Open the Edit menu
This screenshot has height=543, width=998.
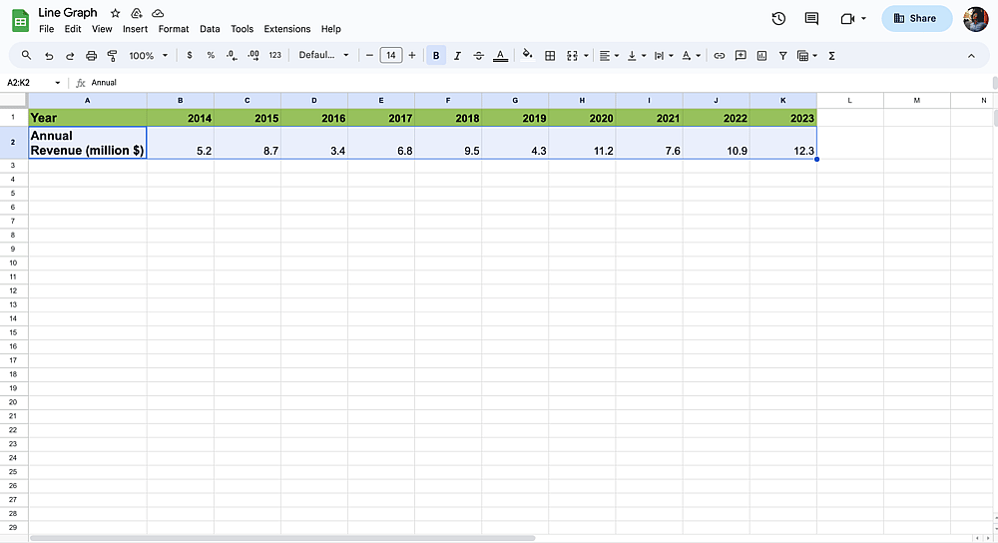pyautogui.click(x=73, y=29)
